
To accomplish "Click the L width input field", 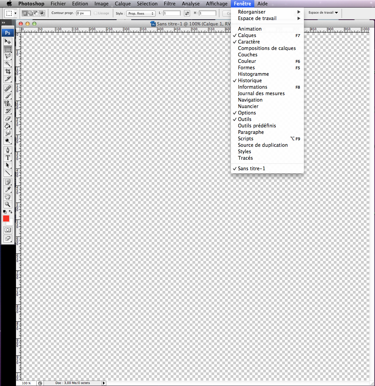I will point(172,13).
